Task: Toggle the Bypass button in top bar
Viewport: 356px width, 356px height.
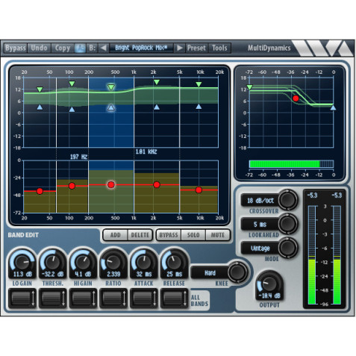Action: [16, 48]
